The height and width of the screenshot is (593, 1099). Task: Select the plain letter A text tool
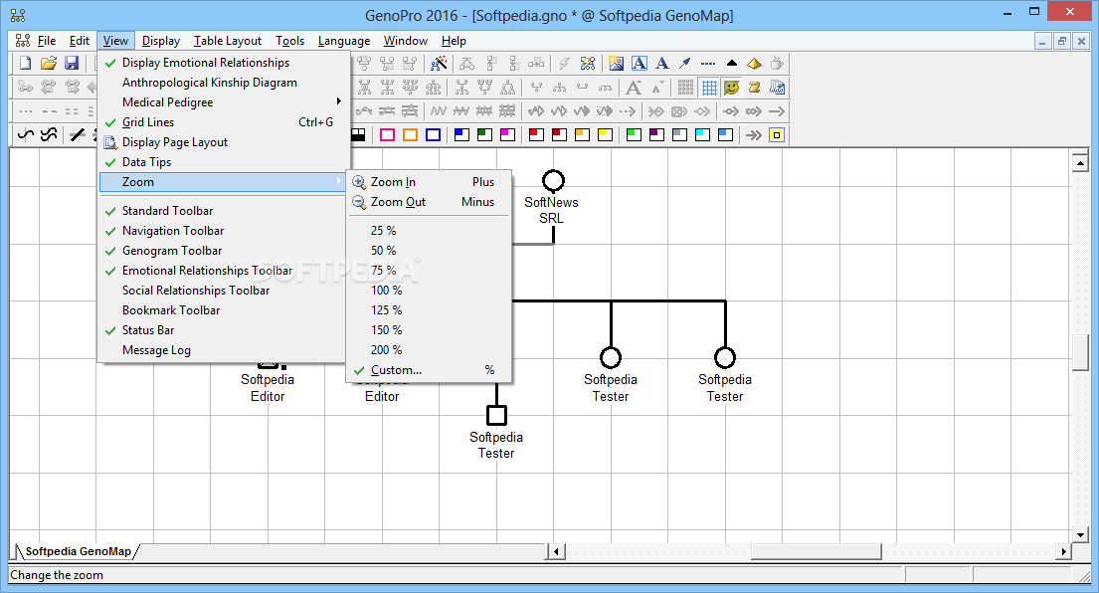pos(661,64)
